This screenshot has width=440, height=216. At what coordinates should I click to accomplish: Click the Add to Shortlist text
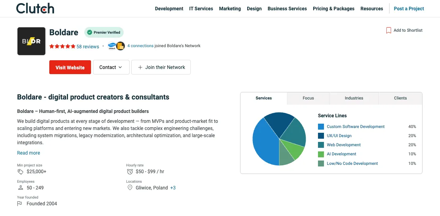pos(408,30)
